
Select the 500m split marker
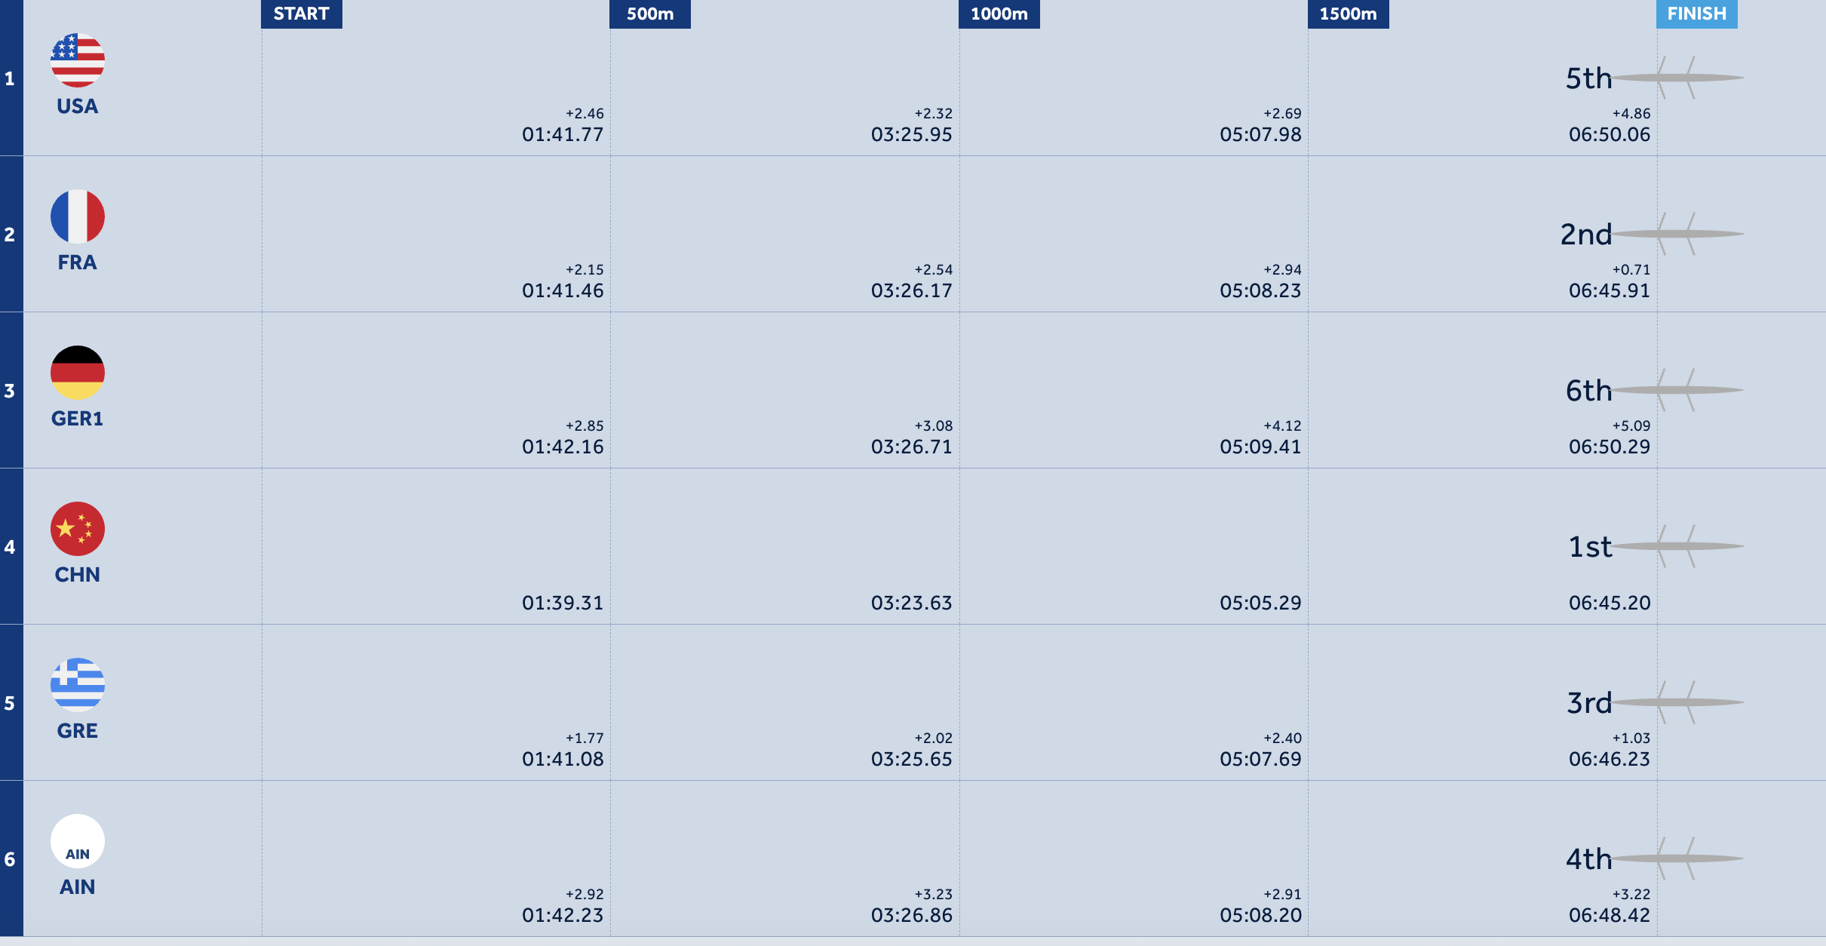click(x=650, y=14)
